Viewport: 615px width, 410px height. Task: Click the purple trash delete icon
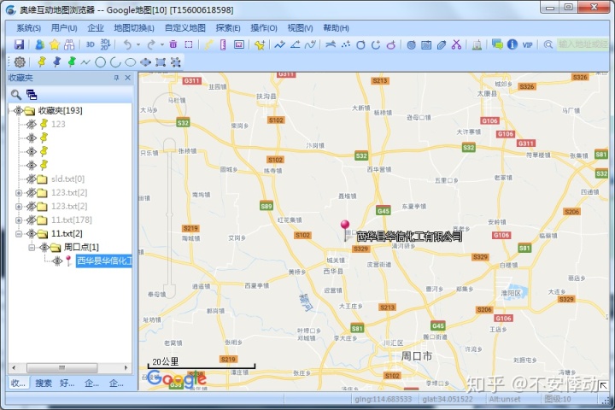coord(173,44)
